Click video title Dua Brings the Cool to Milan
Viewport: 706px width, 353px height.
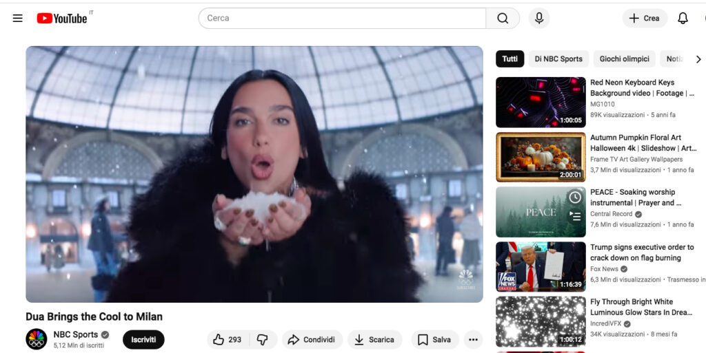click(94, 317)
